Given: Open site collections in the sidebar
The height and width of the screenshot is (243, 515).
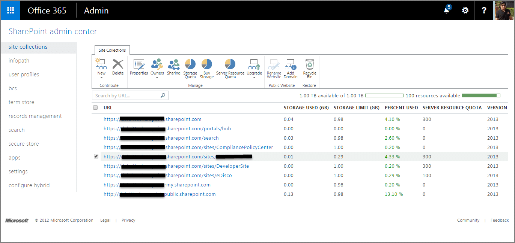Looking at the screenshot, I should [28, 47].
